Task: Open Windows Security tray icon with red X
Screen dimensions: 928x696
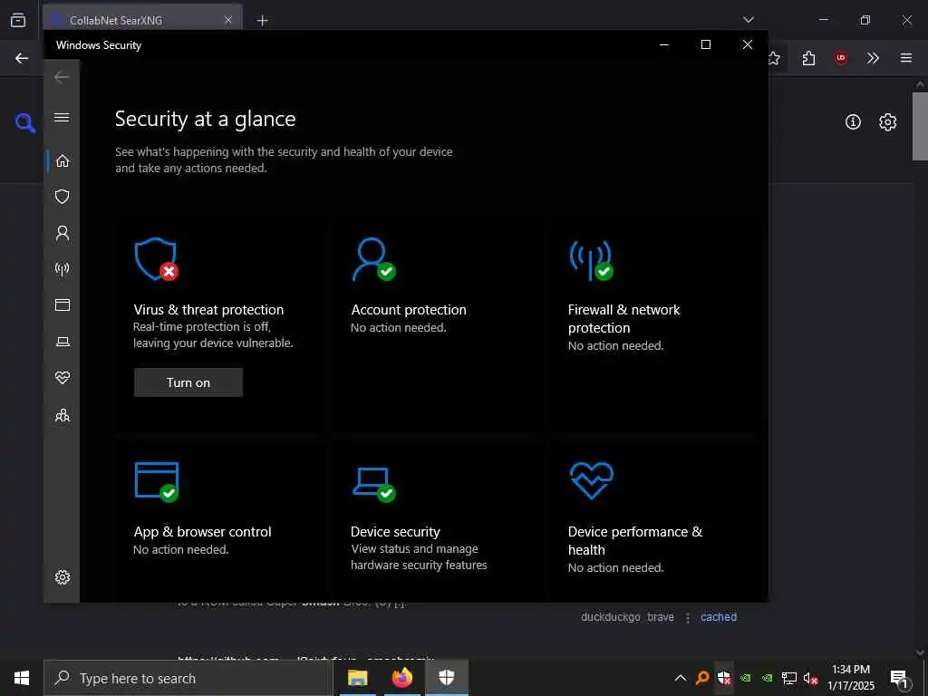Action: [724, 678]
